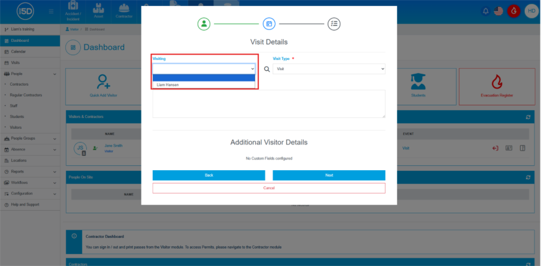Click the HD user avatar
This screenshot has height=266, width=541.
(531, 11)
